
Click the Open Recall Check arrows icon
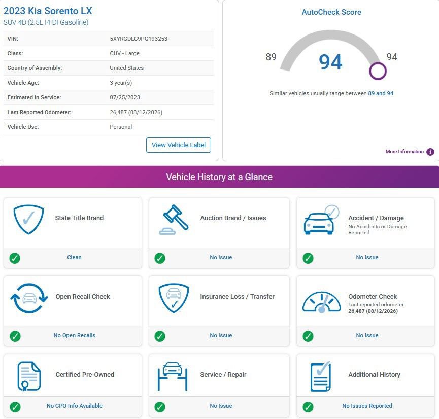(x=29, y=298)
